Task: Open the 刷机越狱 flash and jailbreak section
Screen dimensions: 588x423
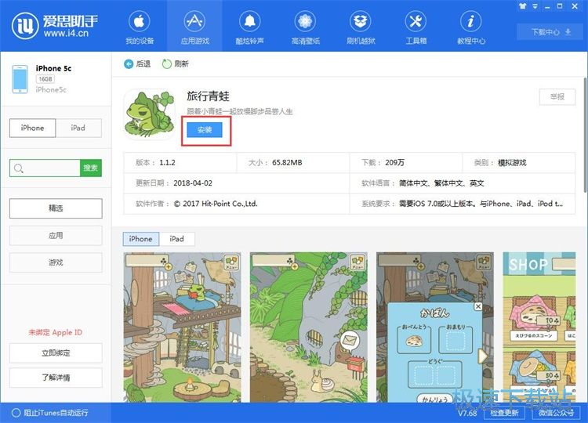Action: point(361,27)
